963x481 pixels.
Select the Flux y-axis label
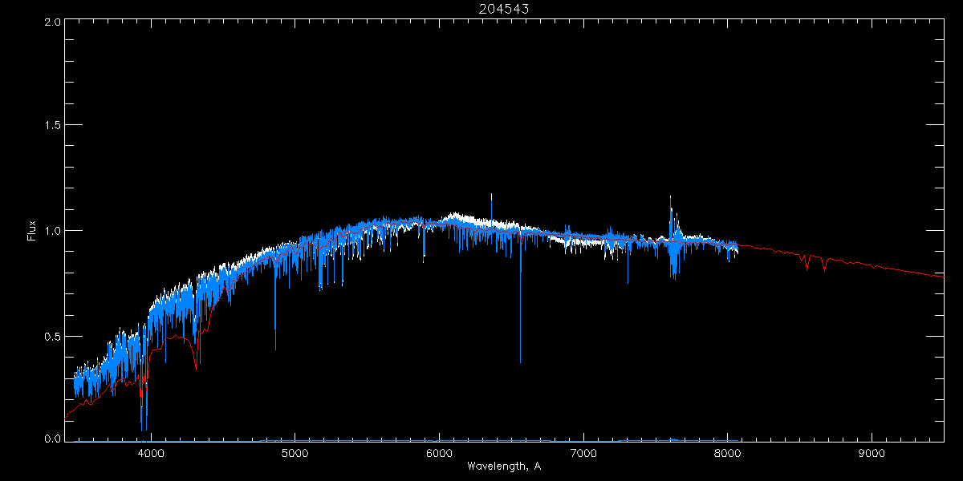(32, 230)
